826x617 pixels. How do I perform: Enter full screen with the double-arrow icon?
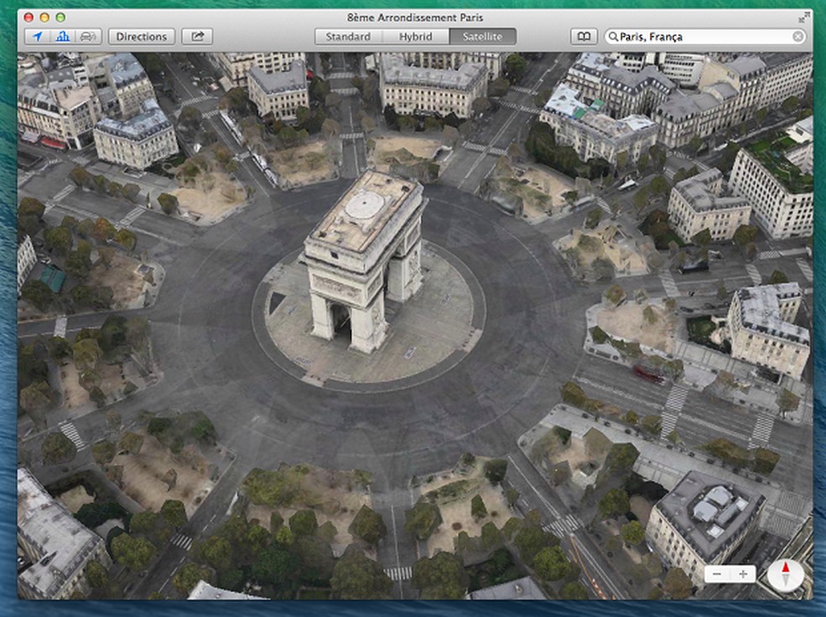click(x=802, y=16)
